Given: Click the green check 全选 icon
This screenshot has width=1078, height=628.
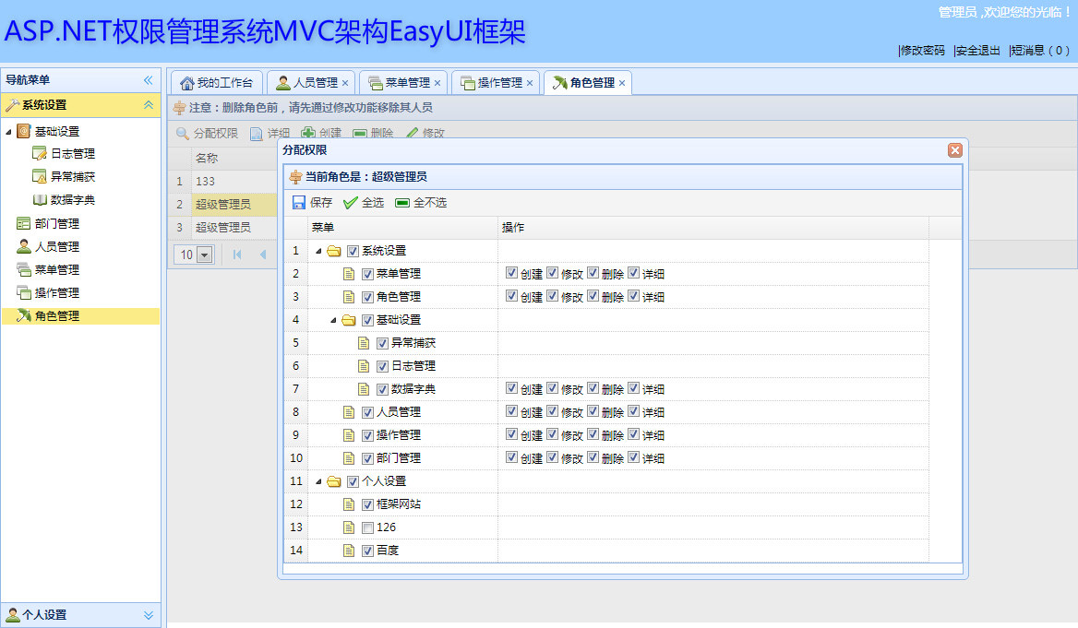Looking at the screenshot, I should [350, 203].
